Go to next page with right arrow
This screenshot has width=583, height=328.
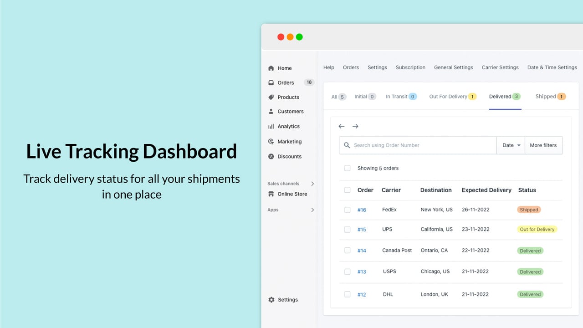[x=355, y=126]
